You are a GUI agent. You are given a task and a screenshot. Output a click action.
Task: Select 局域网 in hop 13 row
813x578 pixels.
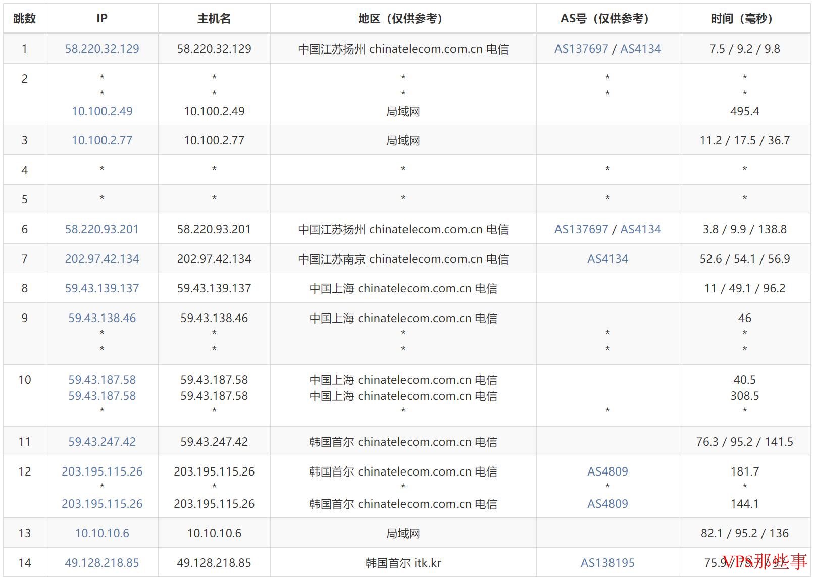point(403,533)
